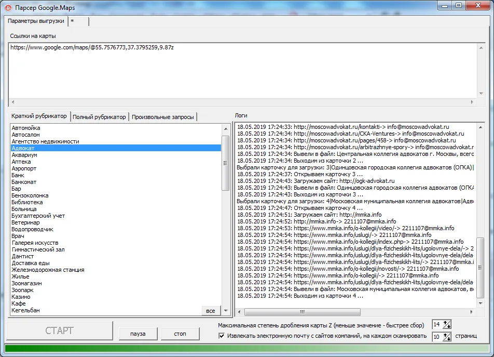494x357 pixels.
Task: Click the logs horizontal scroll right arrow
Action: click(471, 312)
